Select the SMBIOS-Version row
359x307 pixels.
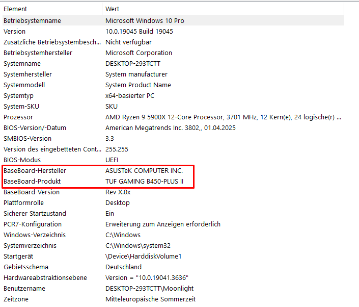pos(27,139)
